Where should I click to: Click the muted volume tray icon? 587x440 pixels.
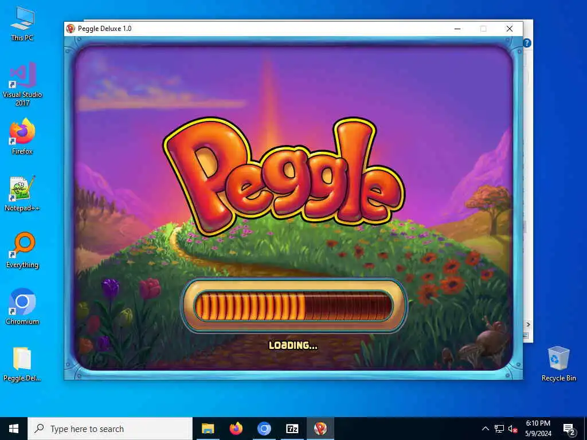click(x=513, y=429)
